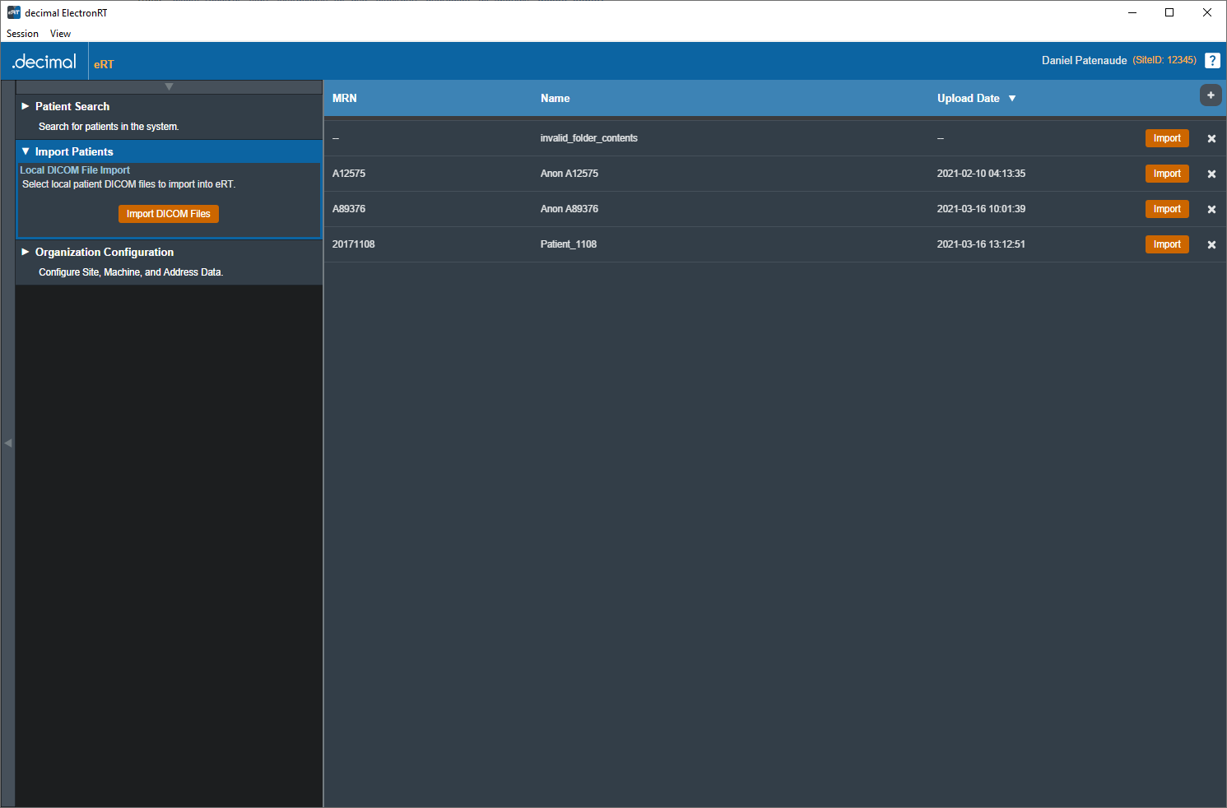Remove the invalid_folder_contents row with X

click(1211, 139)
